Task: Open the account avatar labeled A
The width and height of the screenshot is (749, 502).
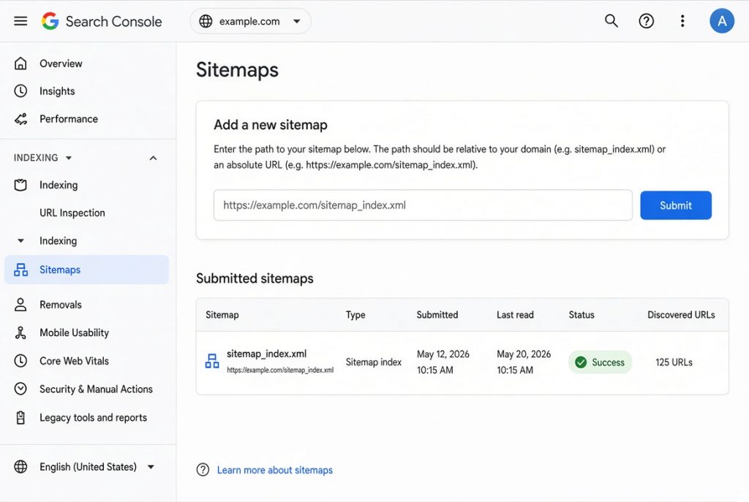Action: click(722, 21)
